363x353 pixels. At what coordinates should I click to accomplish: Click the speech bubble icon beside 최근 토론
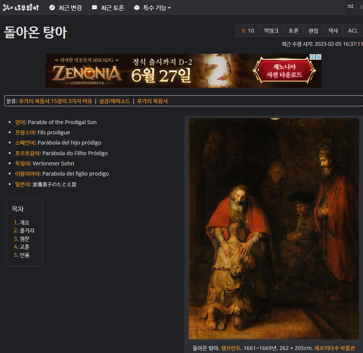pos(94,8)
